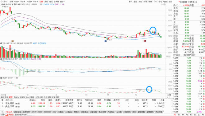This screenshot has height=116, width=205.
Task: Select the 模板 template tab
Action: [x=7, y=97]
